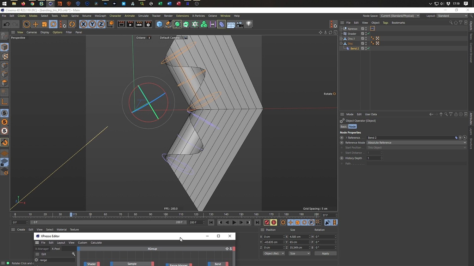
Task: Toggle X-axis lock in toolbar
Action: coord(83,24)
